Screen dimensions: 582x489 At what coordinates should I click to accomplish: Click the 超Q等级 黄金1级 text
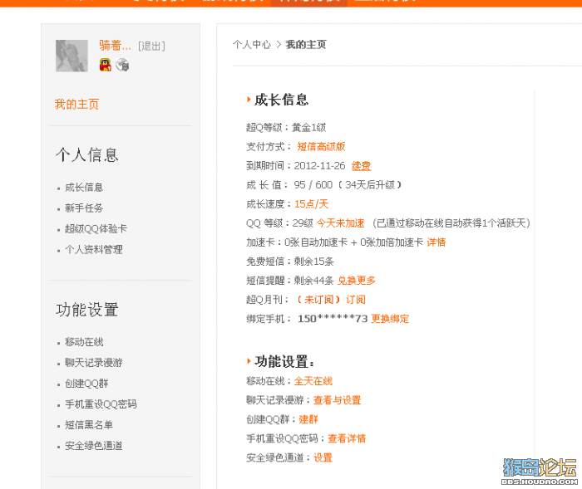point(286,128)
